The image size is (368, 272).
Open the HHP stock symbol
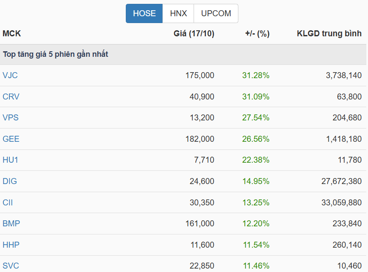(11, 245)
